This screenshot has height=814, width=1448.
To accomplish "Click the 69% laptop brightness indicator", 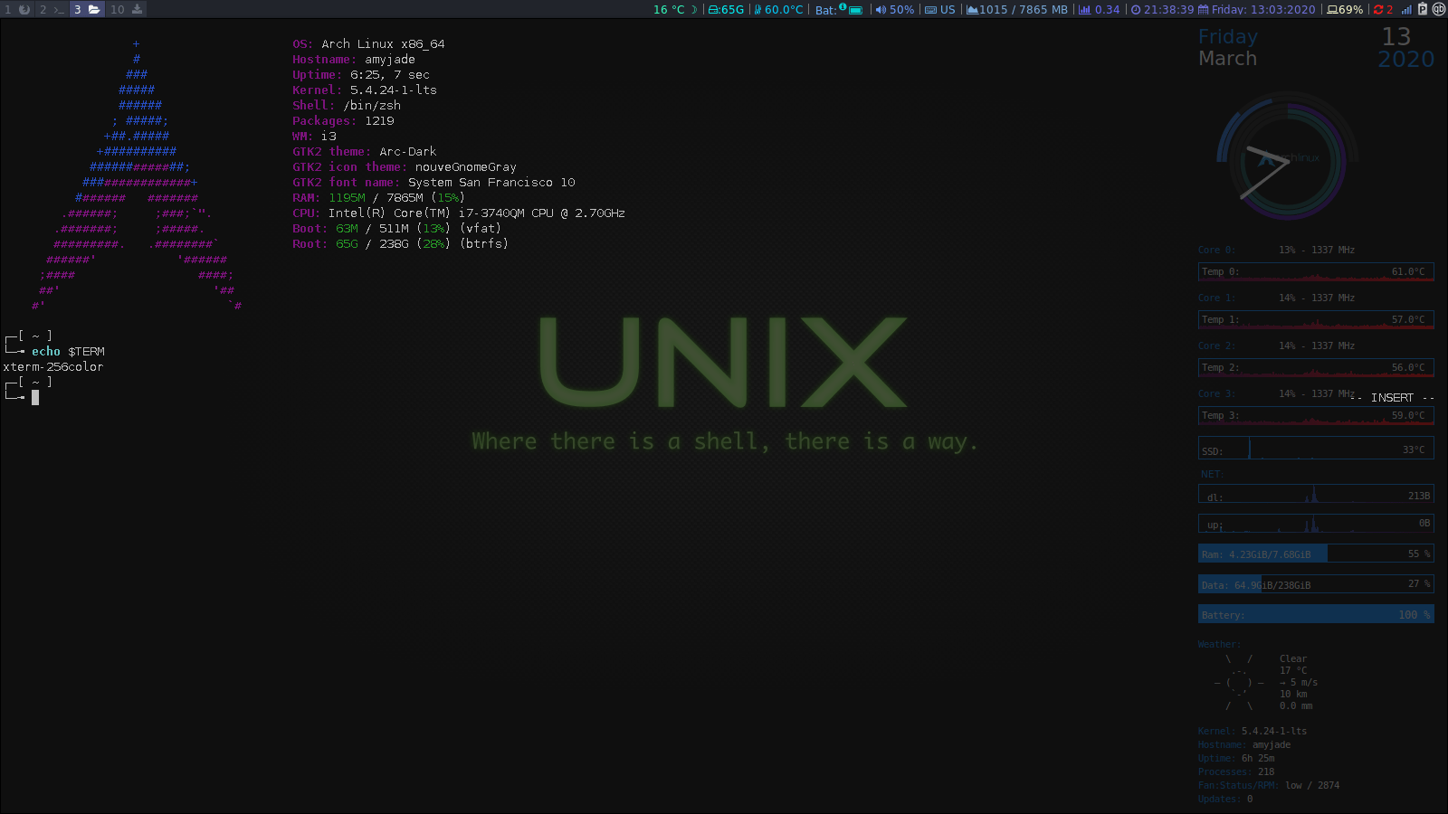I will tap(1345, 10).
